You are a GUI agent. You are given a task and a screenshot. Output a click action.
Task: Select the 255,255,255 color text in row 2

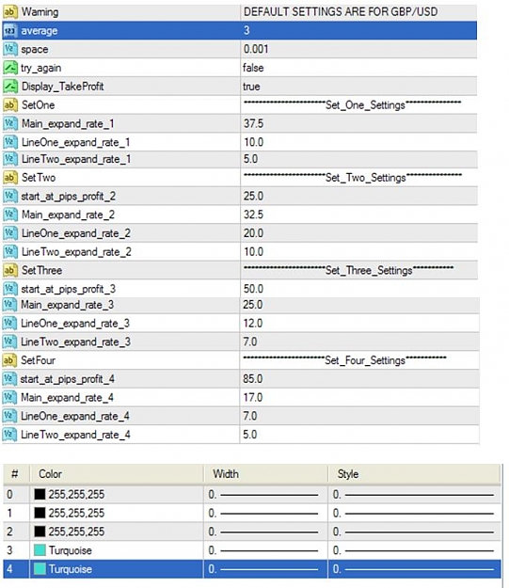pyautogui.click(x=76, y=532)
